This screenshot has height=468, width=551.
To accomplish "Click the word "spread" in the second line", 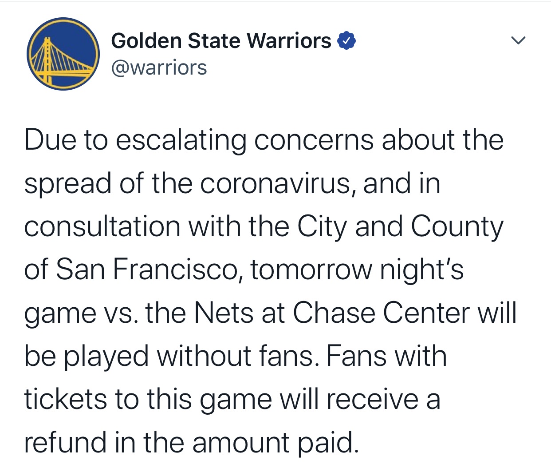I will pos(67,183).
